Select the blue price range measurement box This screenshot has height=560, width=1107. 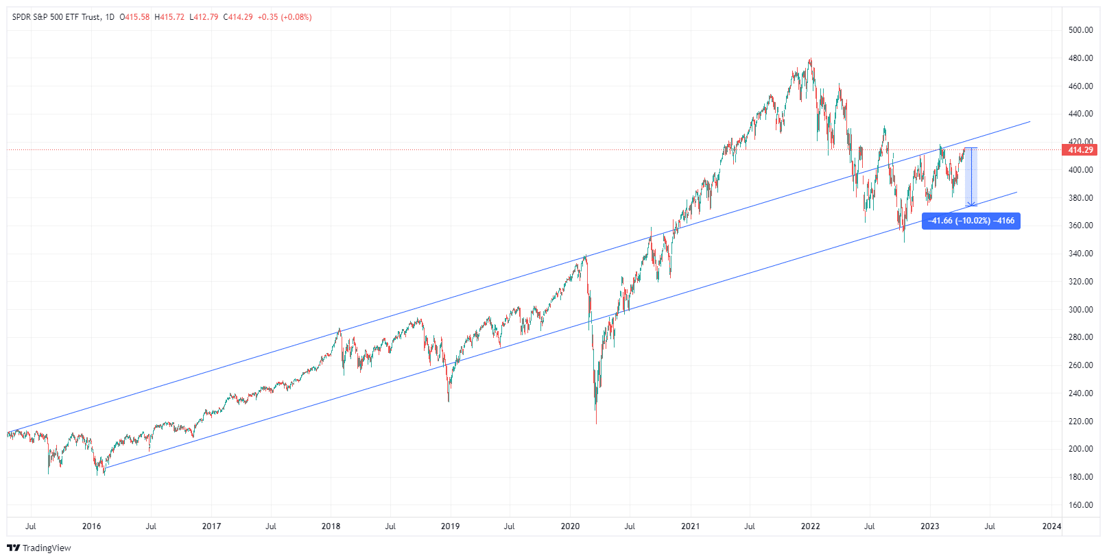pos(971,177)
